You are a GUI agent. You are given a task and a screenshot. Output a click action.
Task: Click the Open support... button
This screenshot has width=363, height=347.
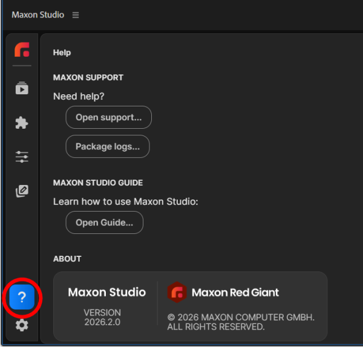coord(108,117)
